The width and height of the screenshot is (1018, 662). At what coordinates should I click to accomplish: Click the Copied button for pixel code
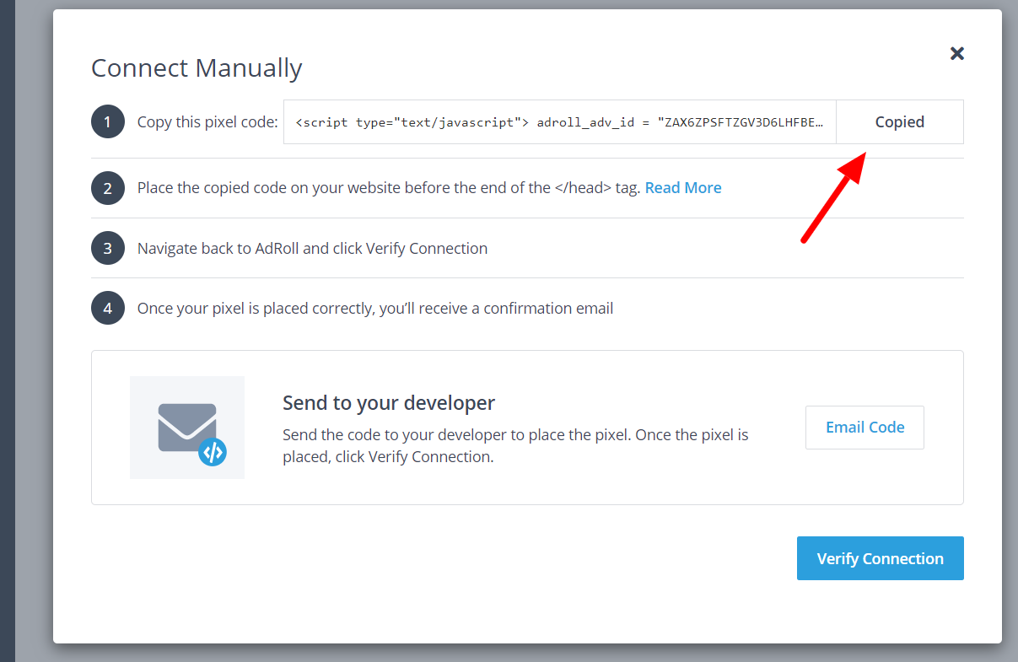[899, 122]
